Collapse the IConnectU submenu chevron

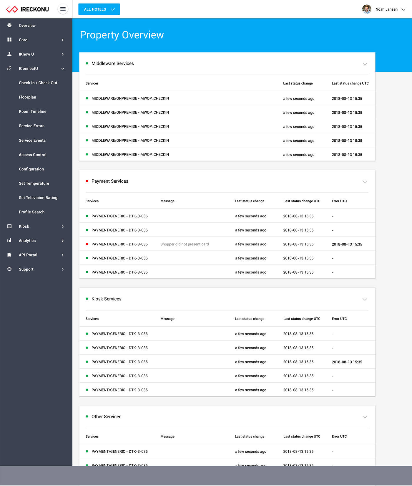[x=63, y=69]
